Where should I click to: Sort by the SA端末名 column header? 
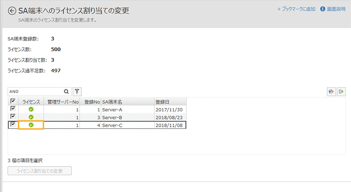pyautogui.click(x=127, y=102)
